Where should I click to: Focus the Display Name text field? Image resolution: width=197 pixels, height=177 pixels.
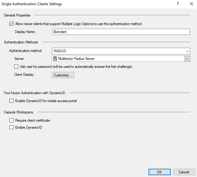[121, 31]
